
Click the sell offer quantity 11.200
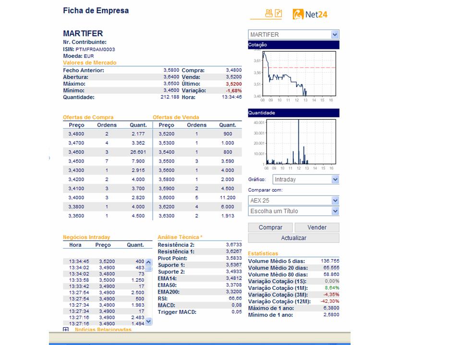click(228, 197)
